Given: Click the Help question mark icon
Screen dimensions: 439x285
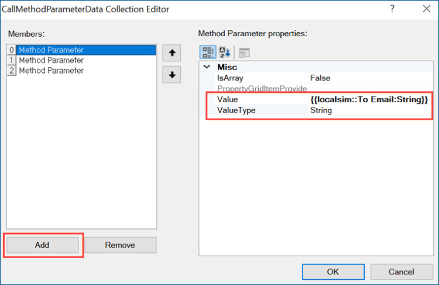Looking at the screenshot, I should pyautogui.click(x=392, y=9).
